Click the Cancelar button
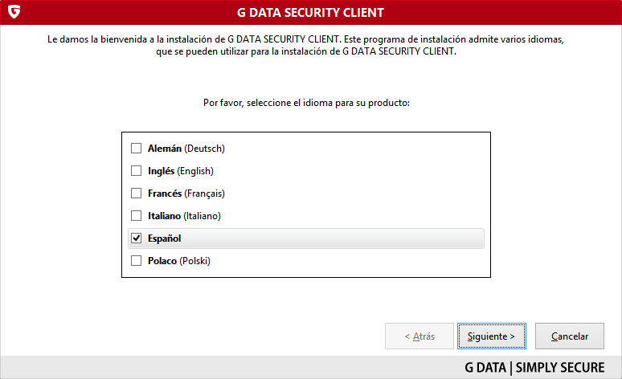 pyautogui.click(x=569, y=336)
